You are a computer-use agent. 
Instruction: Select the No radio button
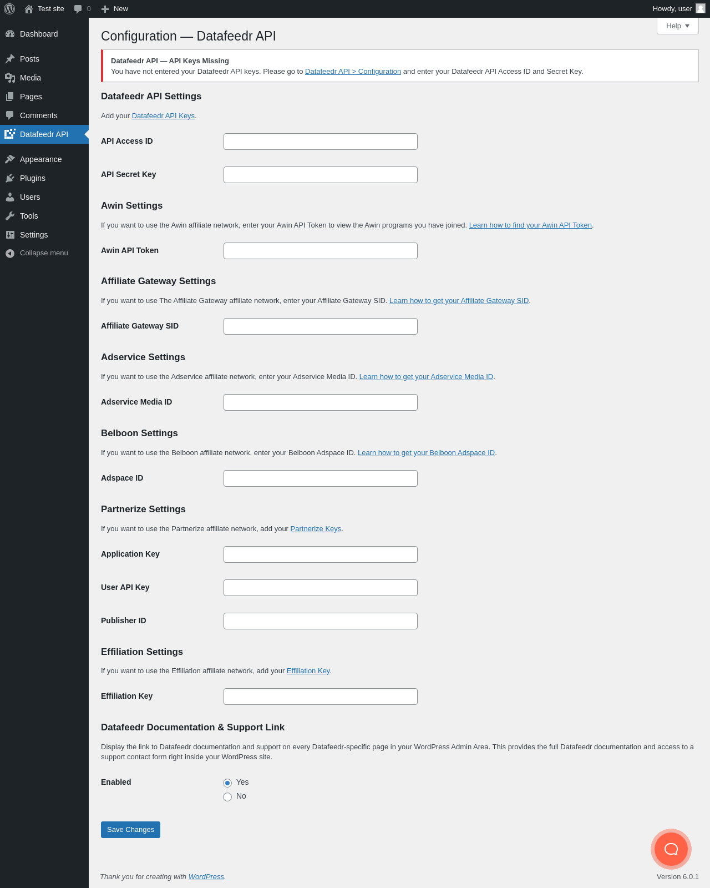(227, 797)
